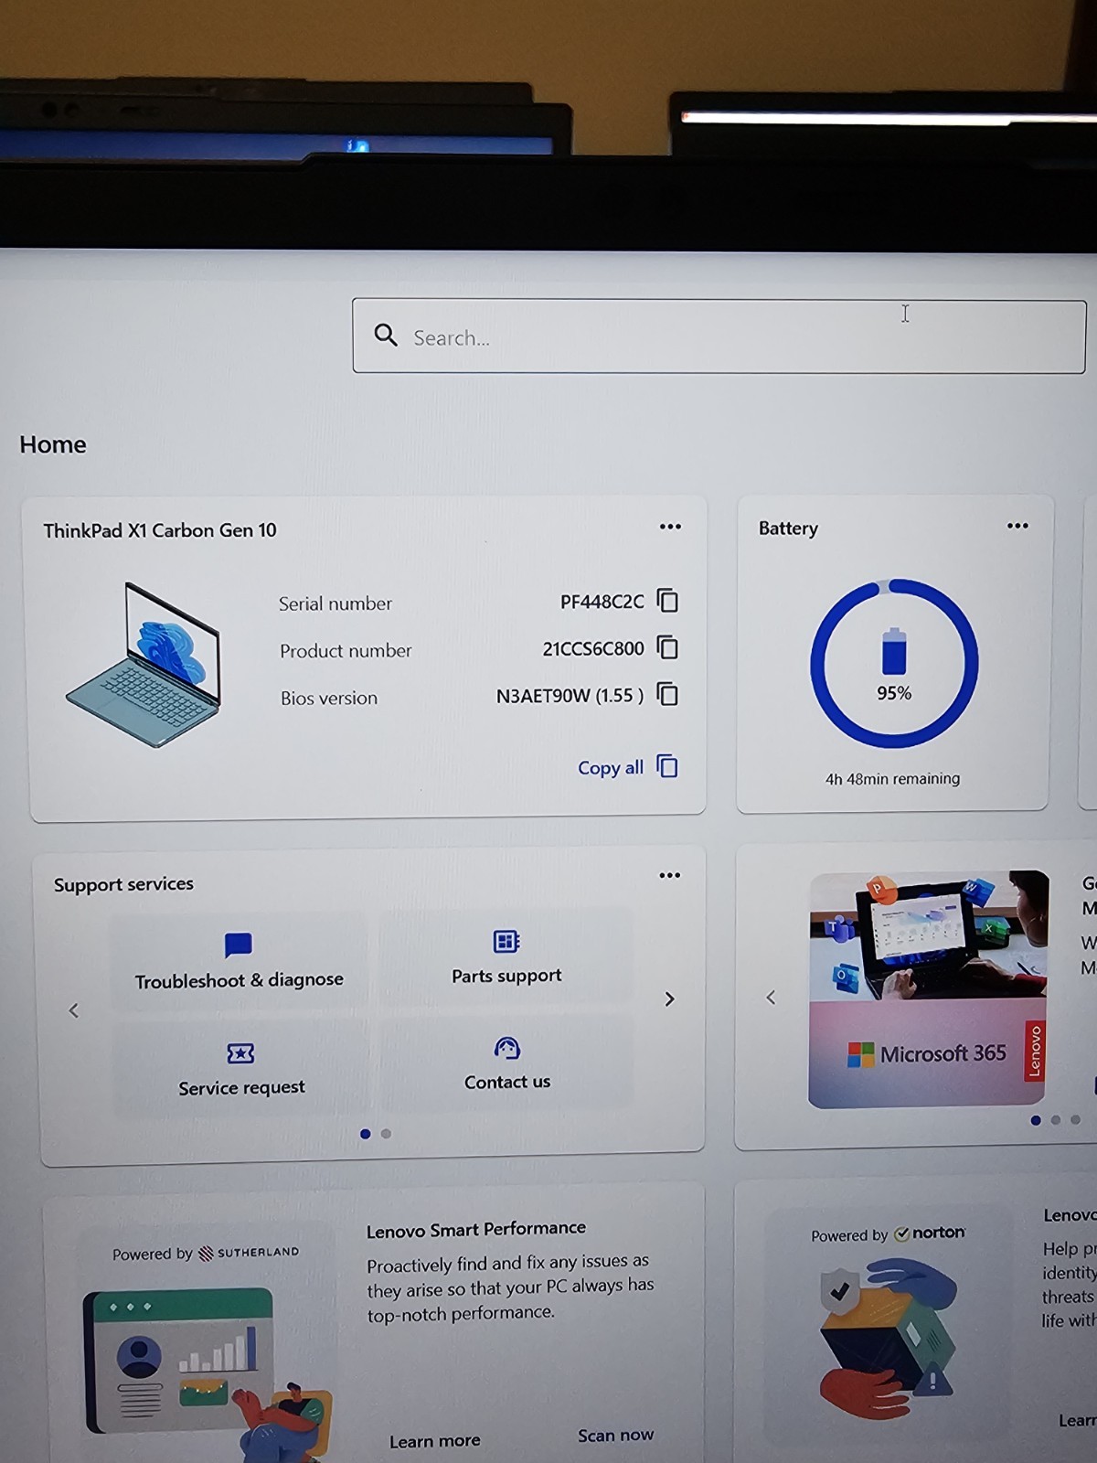Click the battery icon in gauge
Screen dimensions: 1097x1463
(x=894, y=651)
